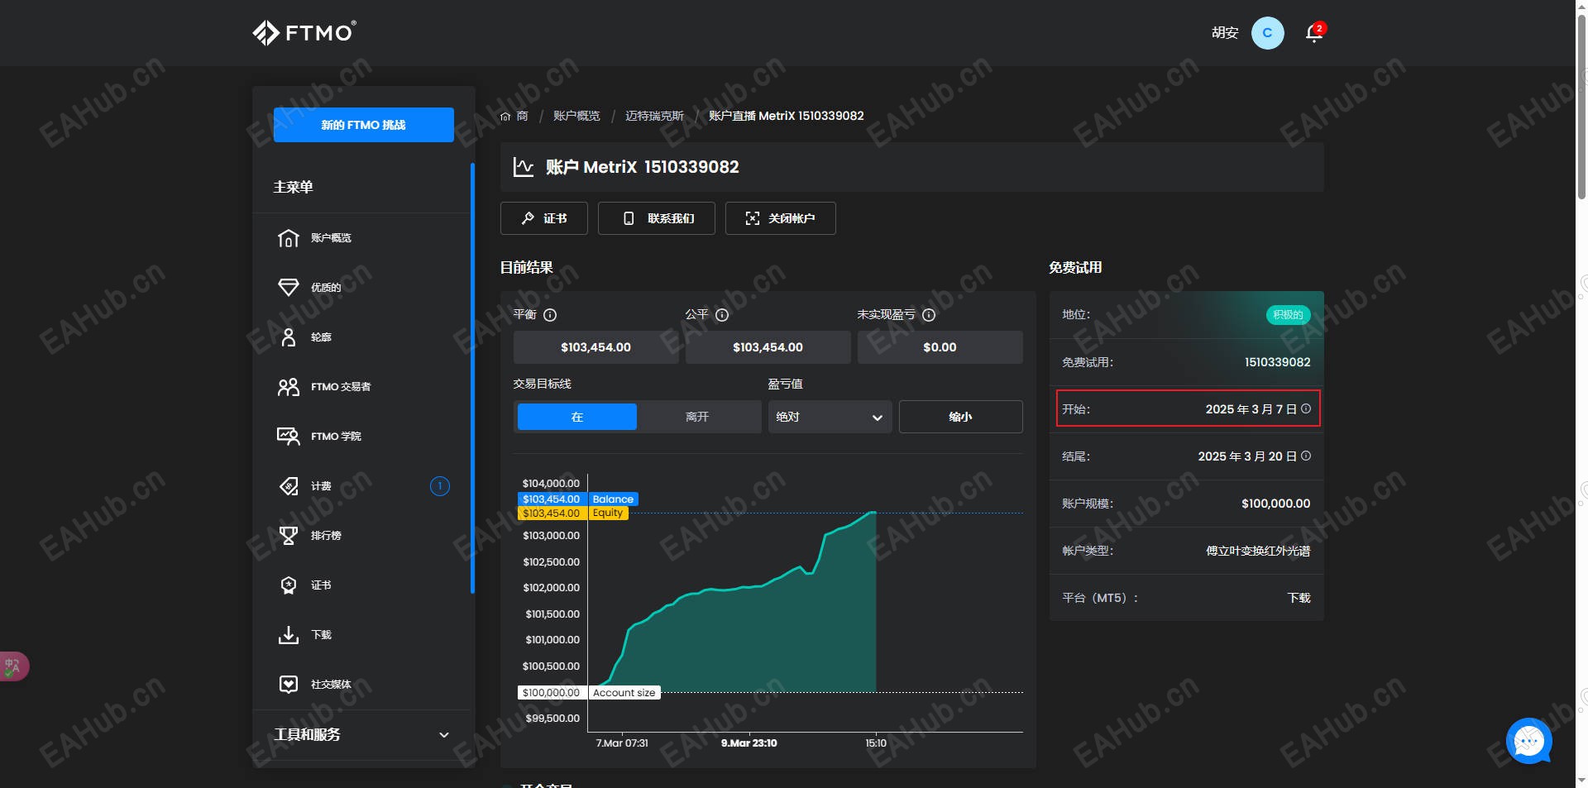Open the notification bell icon

pos(1313,33)
